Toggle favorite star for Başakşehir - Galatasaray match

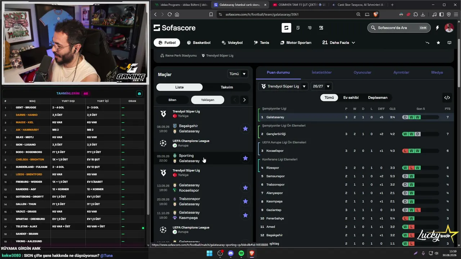coord(245,128)
